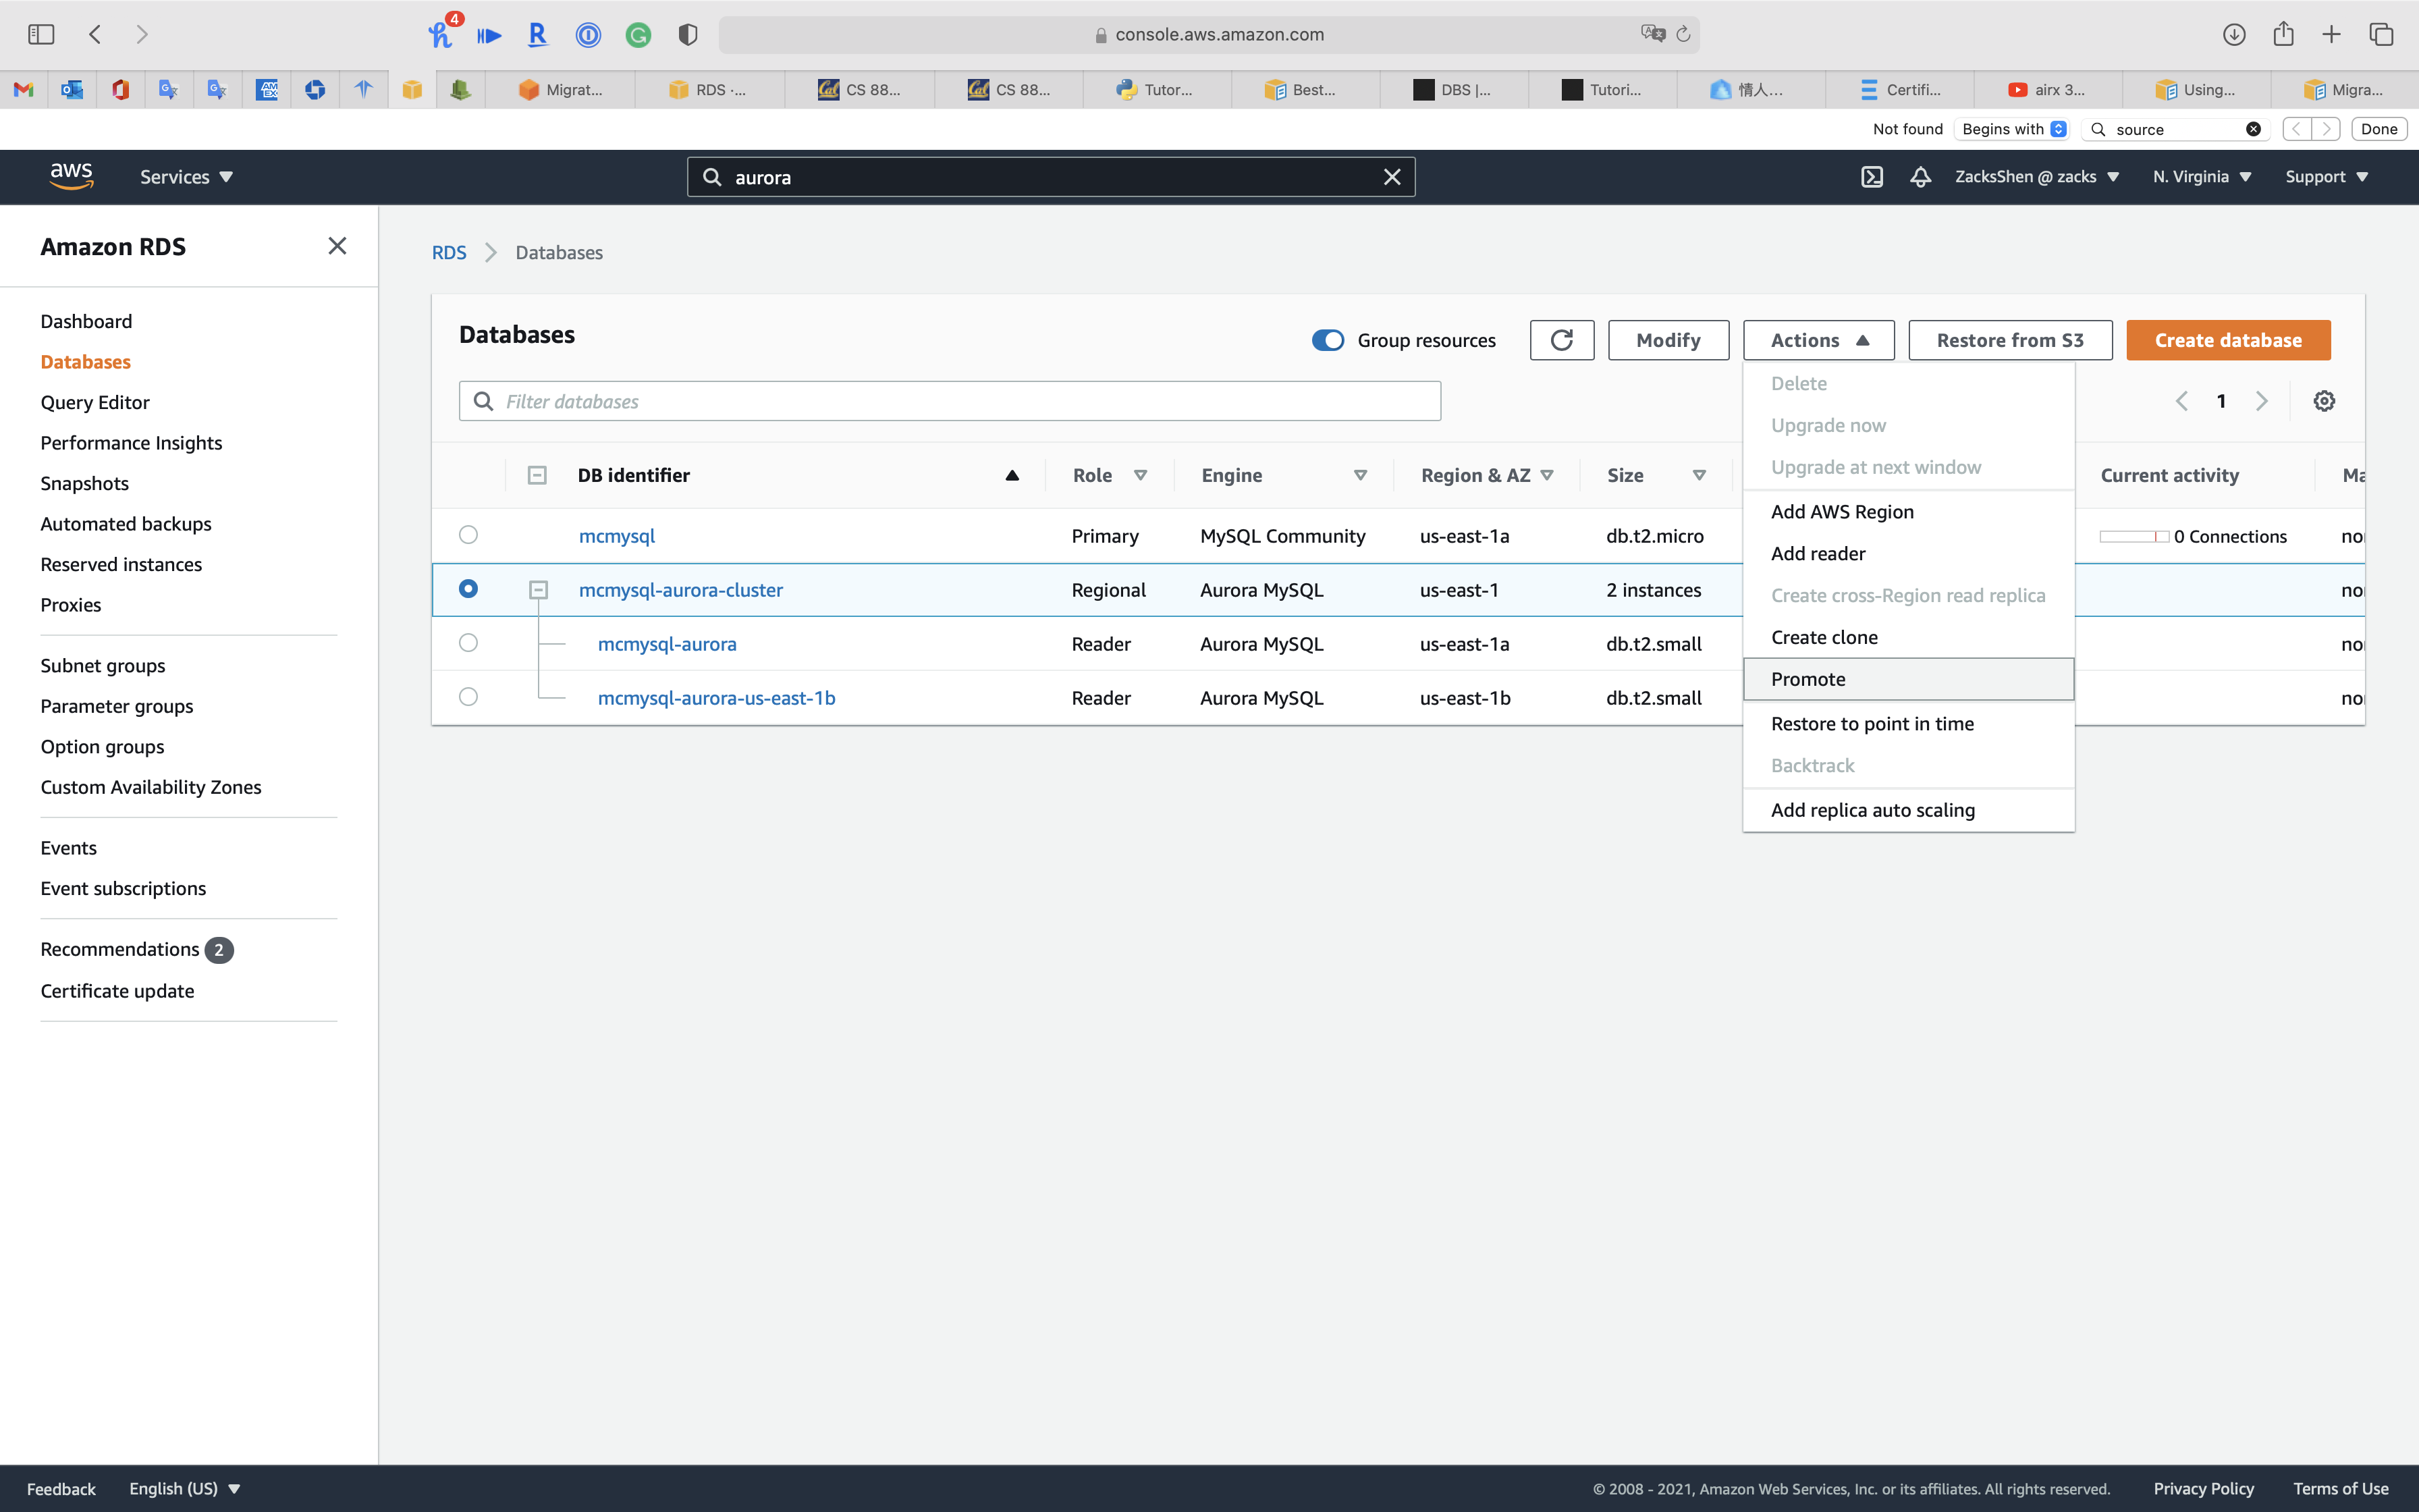Click the AWS logo home icon

point(72,176)
